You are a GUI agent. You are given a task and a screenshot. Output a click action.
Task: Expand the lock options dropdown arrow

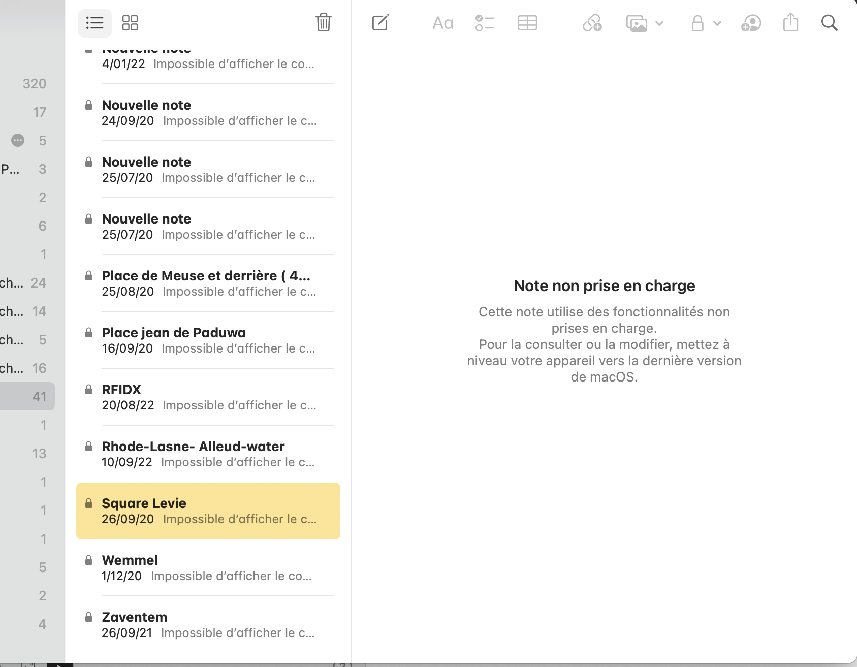click(x=717, y=23)
